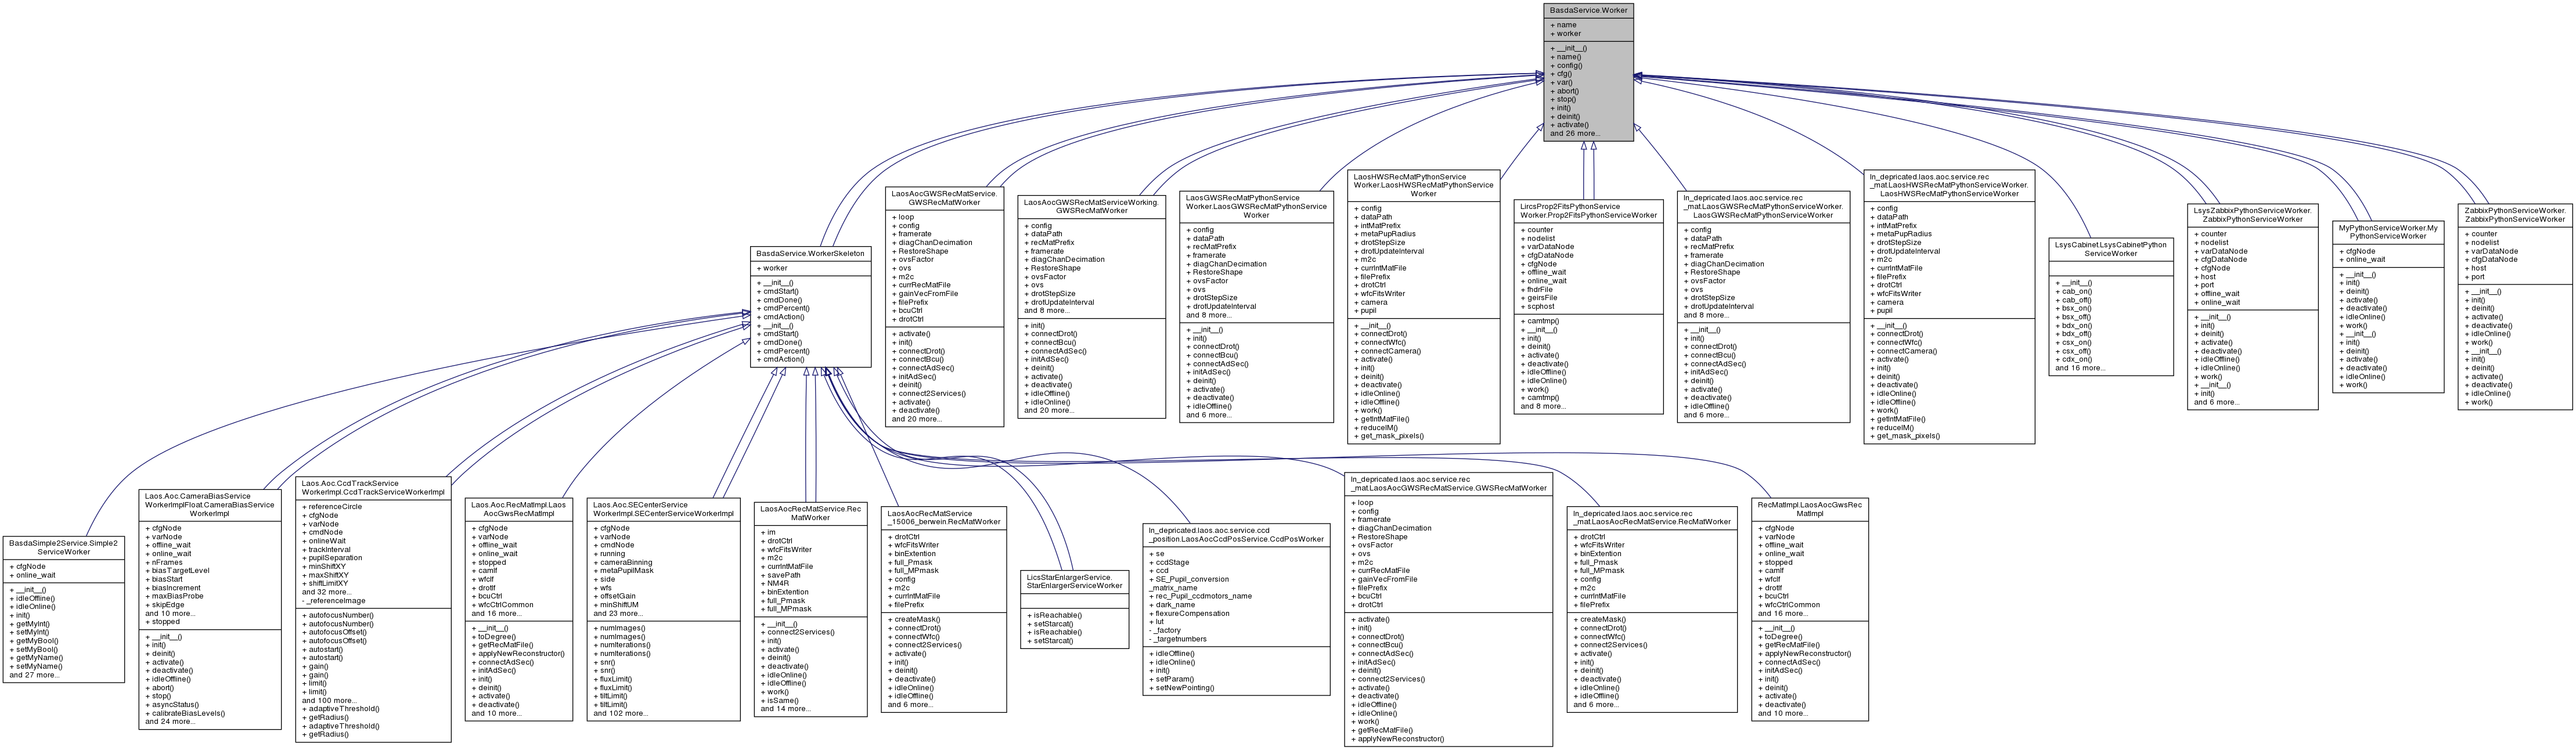Open Laos.Aoc.RecMatImpl.LaosAocGwsRecMatImpl node title
The image size is (2576, 750).
(x=518, y=509)
